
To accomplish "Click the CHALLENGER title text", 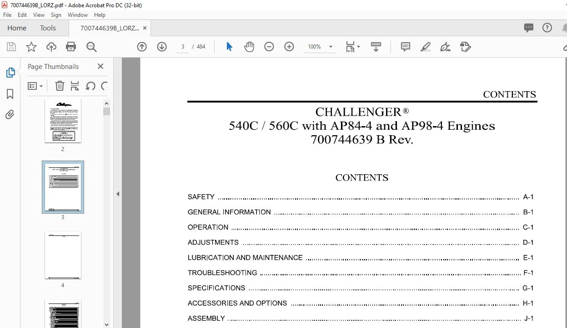I will point(362,112).
